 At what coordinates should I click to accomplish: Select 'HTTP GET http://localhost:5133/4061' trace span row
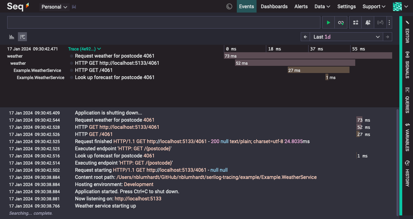point(117,63)
